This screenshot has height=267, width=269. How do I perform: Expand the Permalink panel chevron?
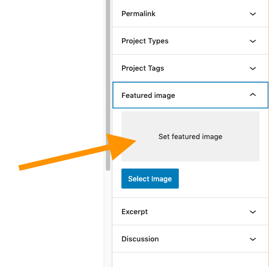click(x=253, y=14)
